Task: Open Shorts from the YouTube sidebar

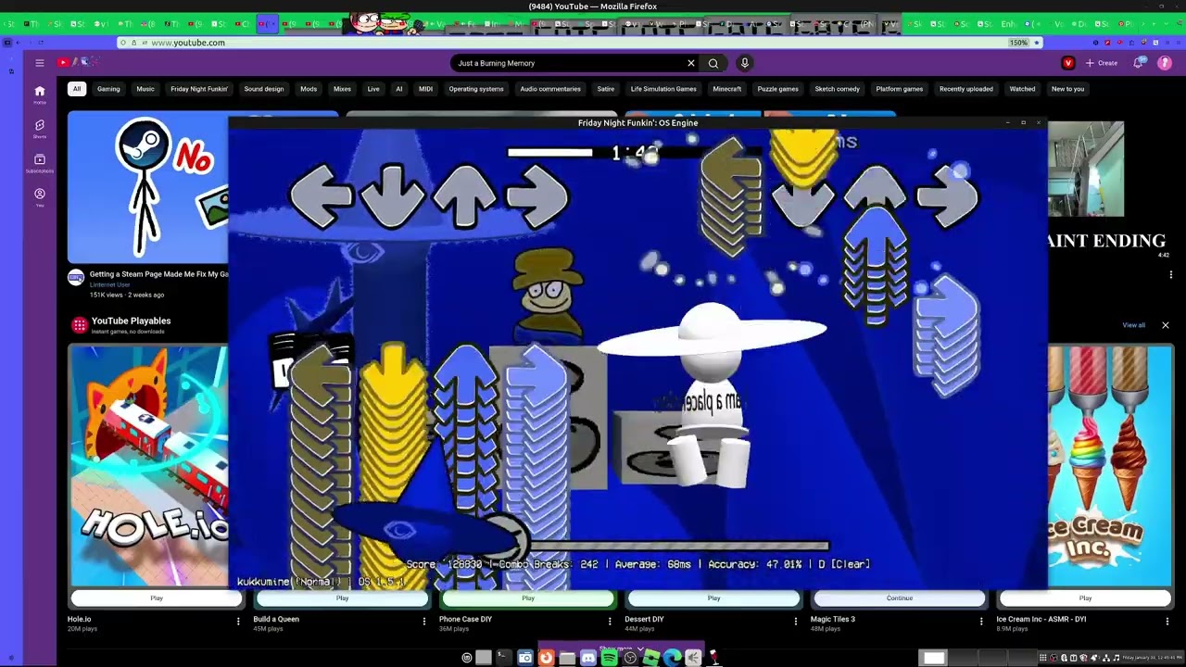Action: [40, 128]
